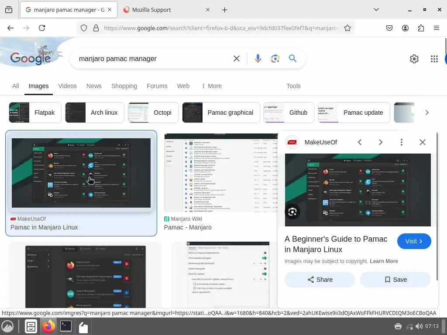Open the Manjaro start menu
Screen dimensions: 447x335
pyautogui.click(x=8, y=326)
